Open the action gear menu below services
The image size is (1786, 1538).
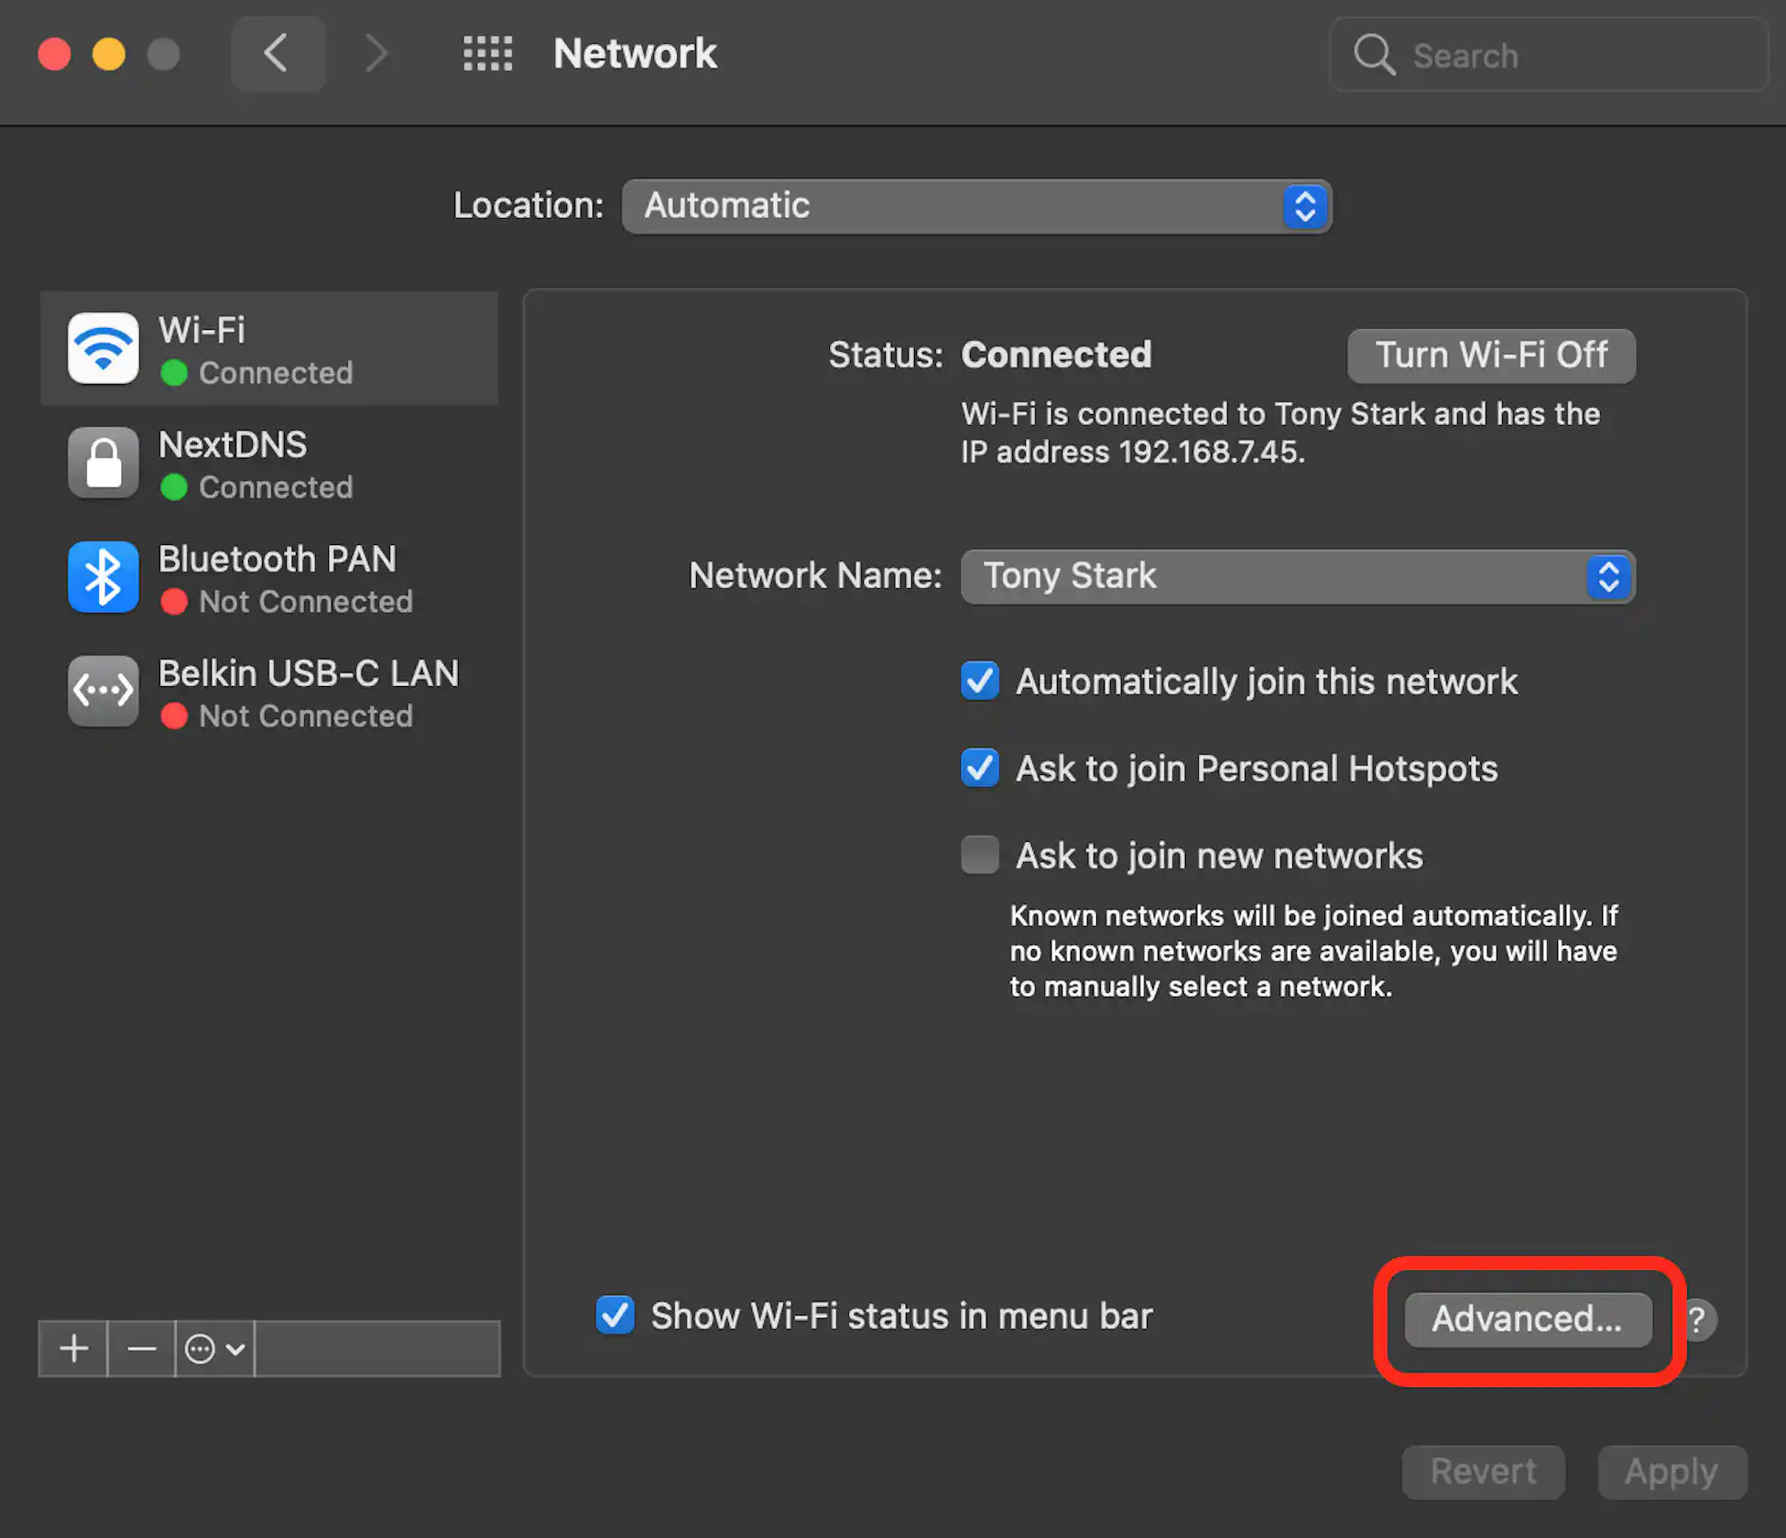[x=212, y=1348]
